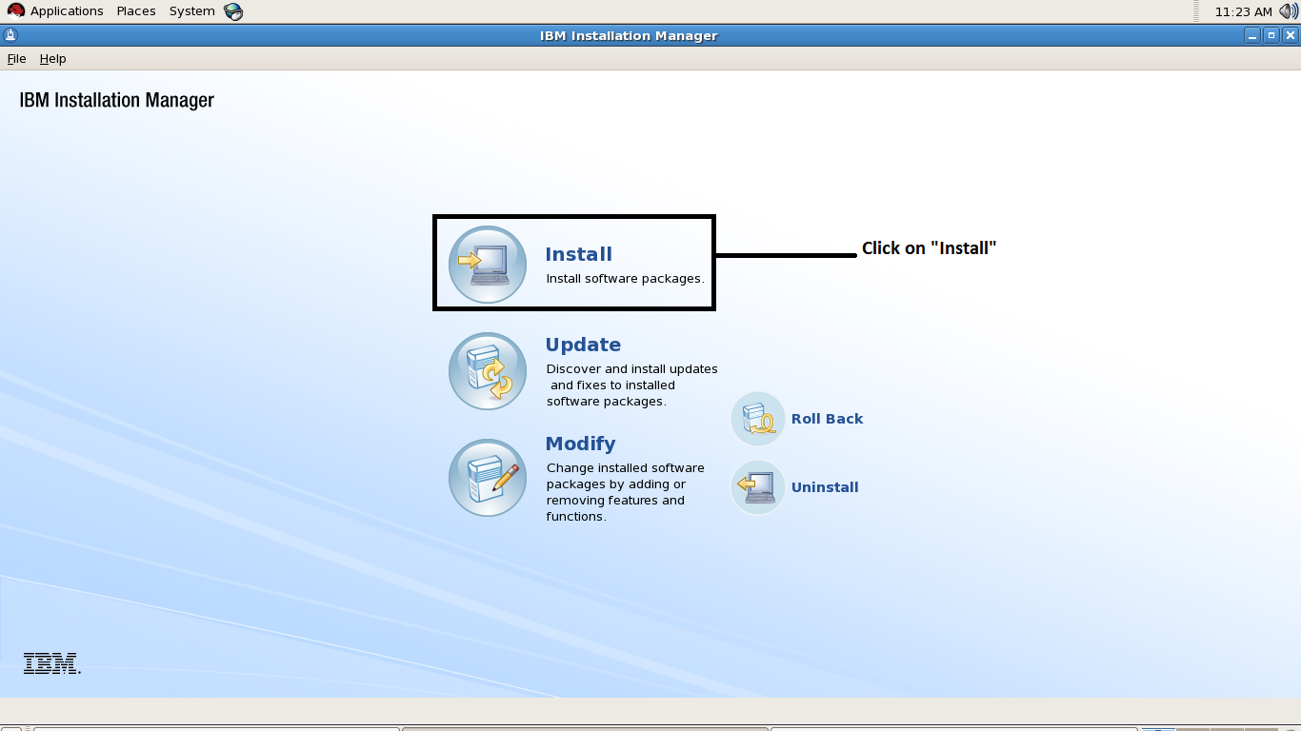Image resolution: width=1301 pixels, height=731 pixels.
Task: Click the "Install software packages." description
Action: (625, 279)
